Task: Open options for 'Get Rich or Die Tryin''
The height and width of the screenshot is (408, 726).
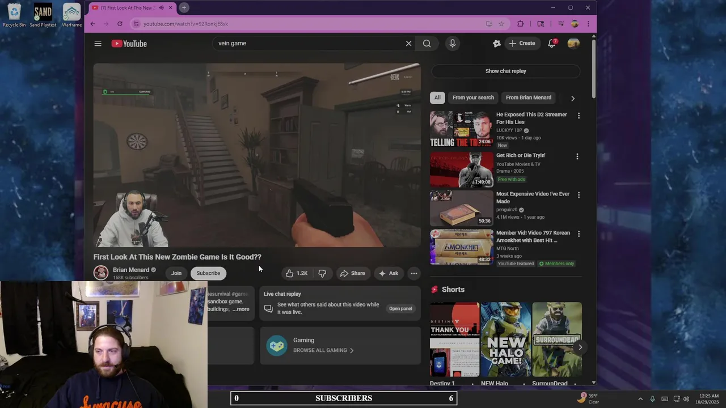Action: 577,156
